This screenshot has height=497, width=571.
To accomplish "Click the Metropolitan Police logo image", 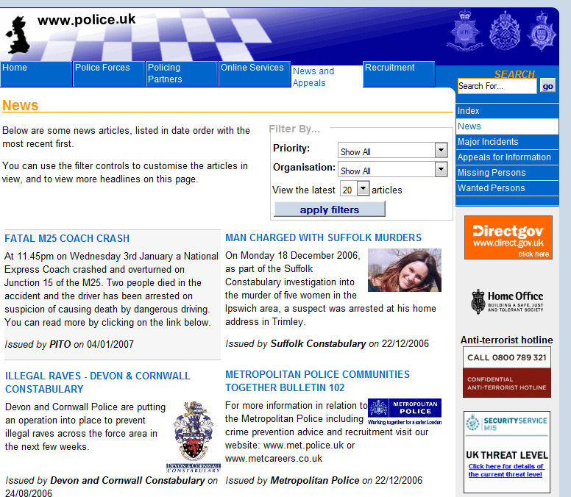I will [404, 412].
